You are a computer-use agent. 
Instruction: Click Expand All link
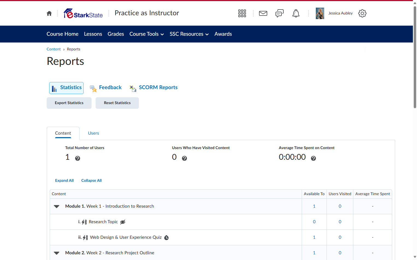pos(64,181)
